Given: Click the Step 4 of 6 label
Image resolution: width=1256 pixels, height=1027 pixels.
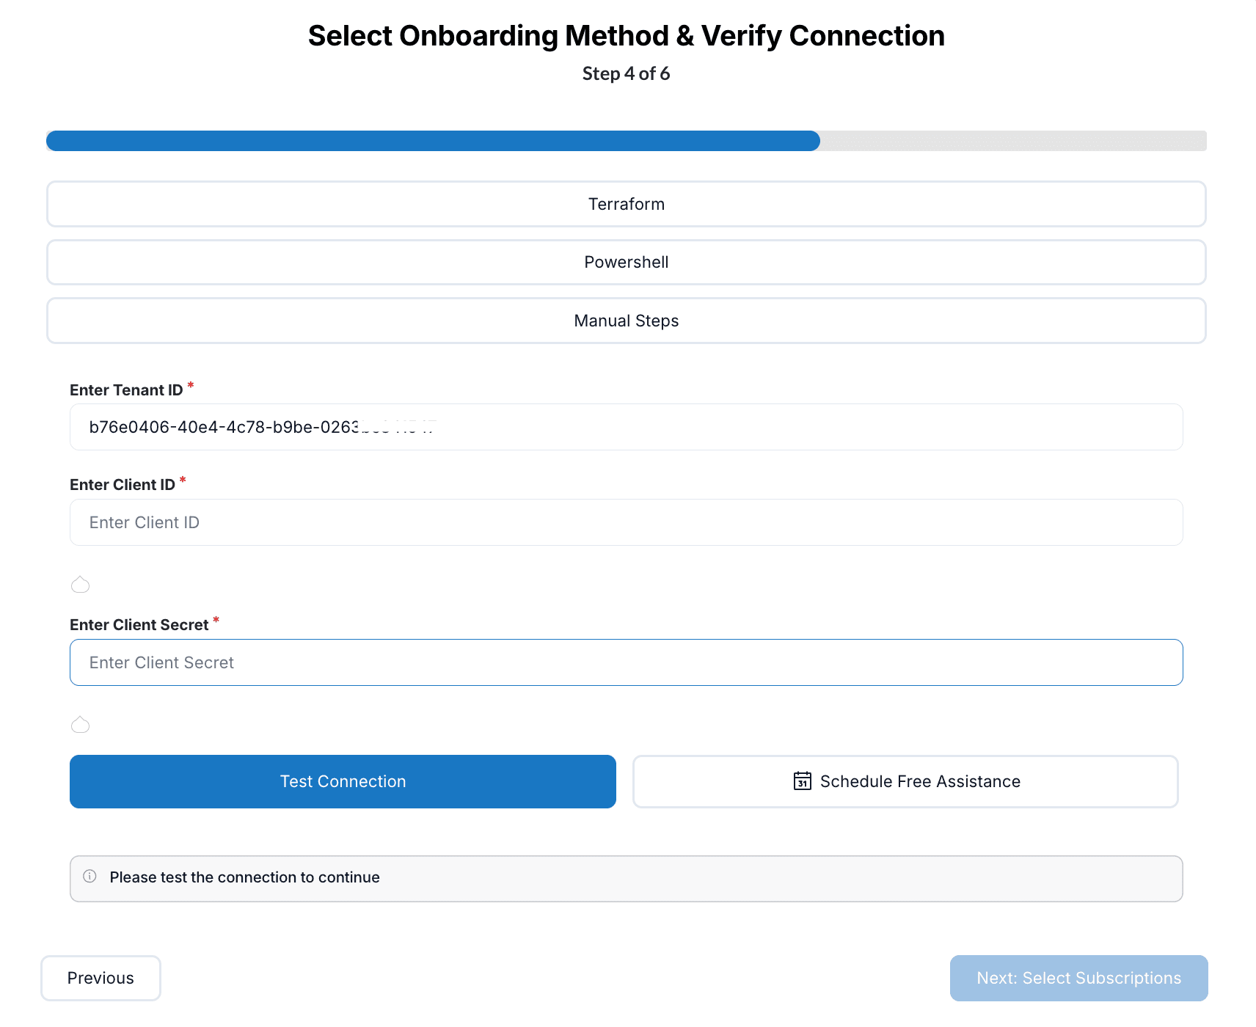Looking at the screenshot, I should click(626, 73).
